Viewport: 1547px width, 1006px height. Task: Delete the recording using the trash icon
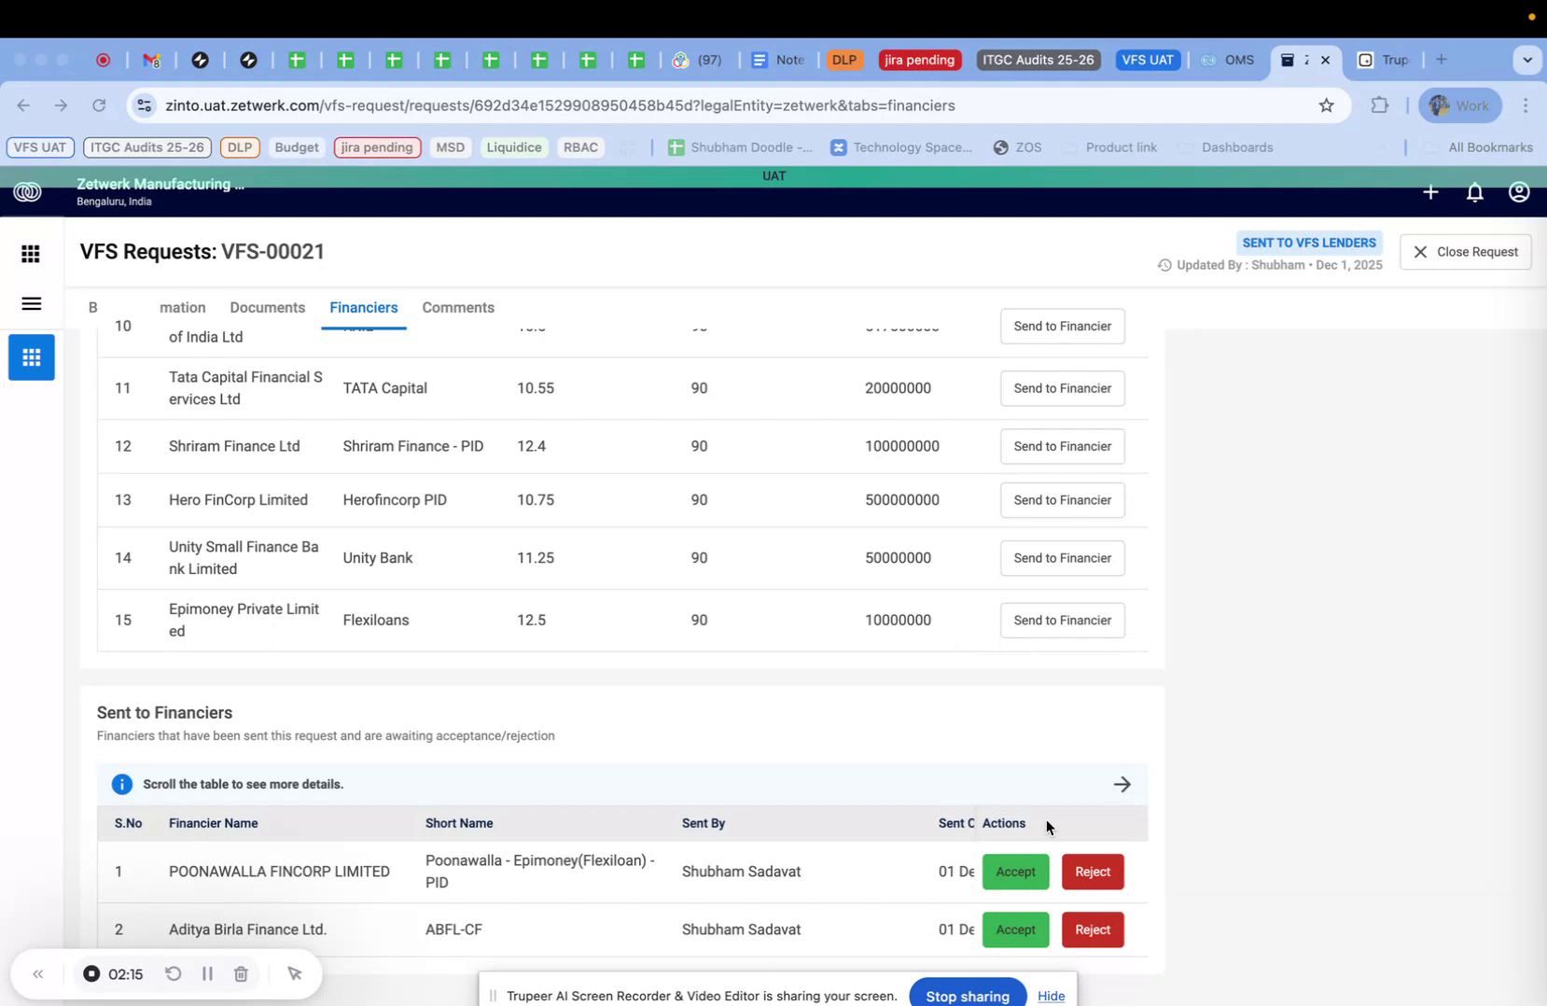(x=241, y=973)
